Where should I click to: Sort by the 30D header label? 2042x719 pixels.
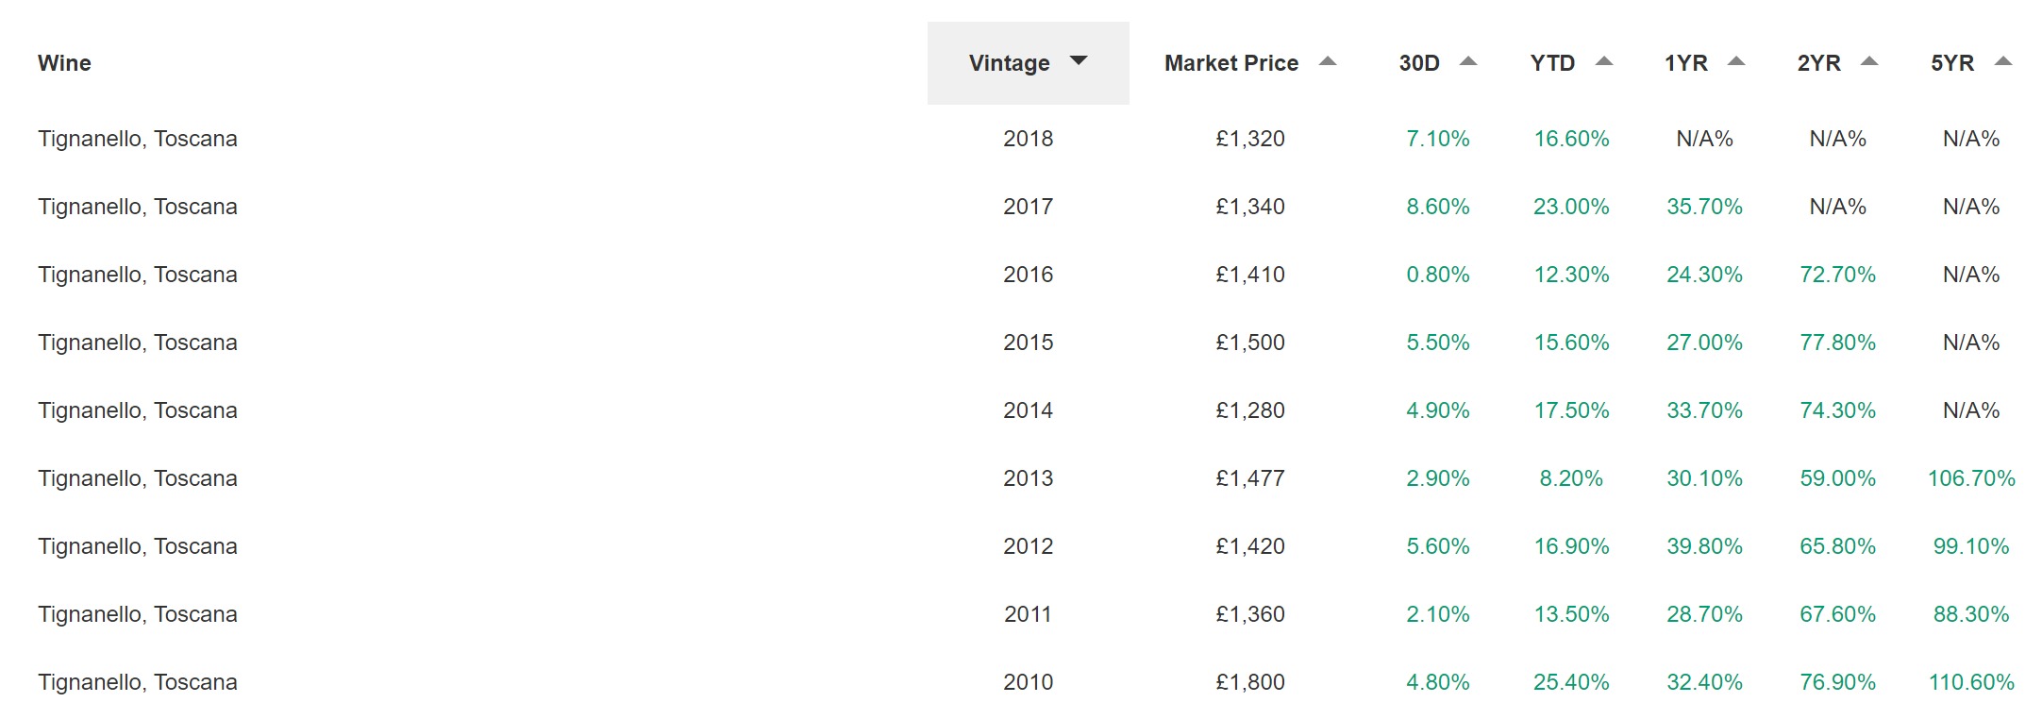tap(1419, 63)
